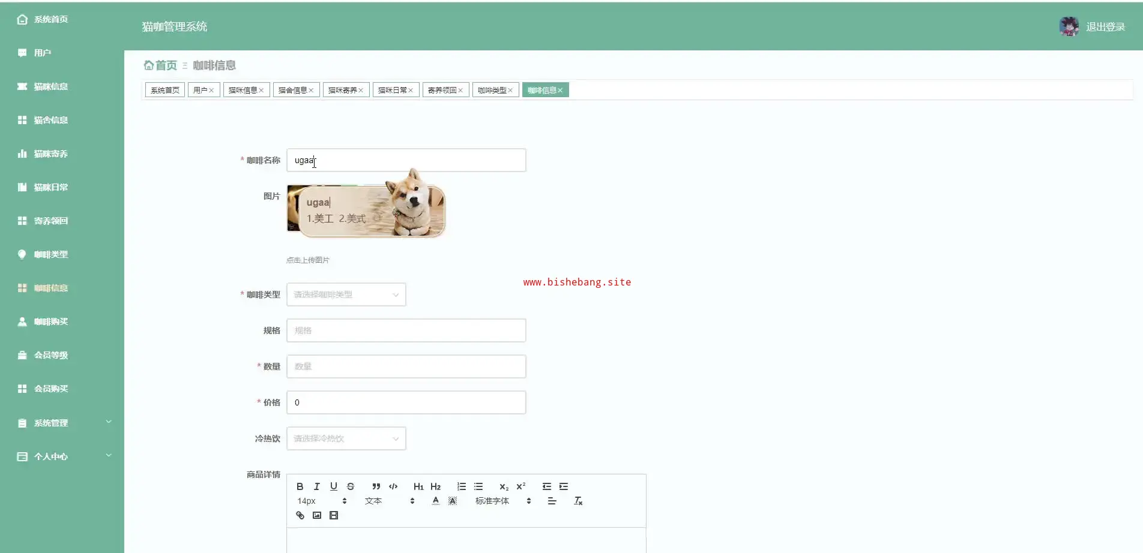Open the 文本 heading style dropdown

click(x=390, y=501)
